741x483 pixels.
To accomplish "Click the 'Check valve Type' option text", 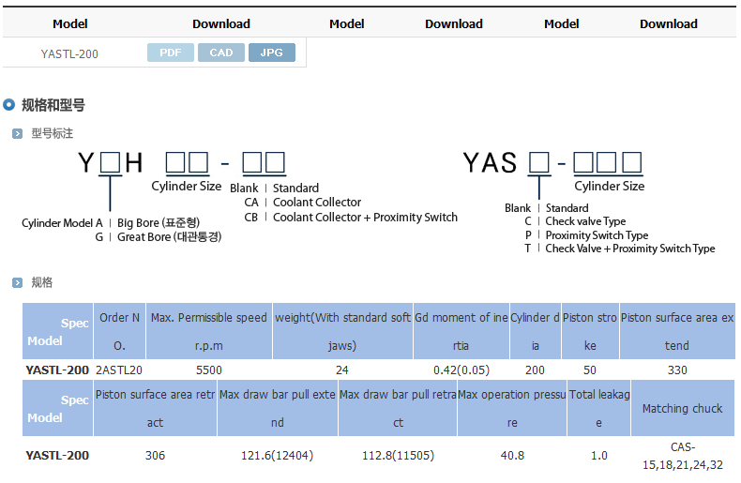I will pyautogui.click(x=585, y=221).
